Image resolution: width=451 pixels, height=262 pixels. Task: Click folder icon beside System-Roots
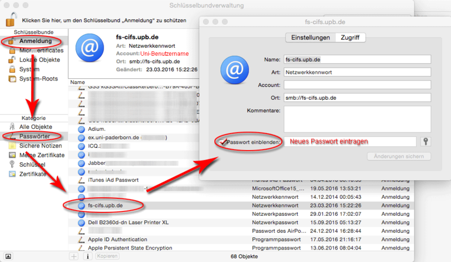[x=12, y=79]
